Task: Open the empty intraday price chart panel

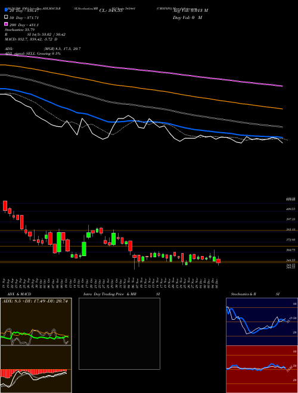Action: [x=119, y=333]
